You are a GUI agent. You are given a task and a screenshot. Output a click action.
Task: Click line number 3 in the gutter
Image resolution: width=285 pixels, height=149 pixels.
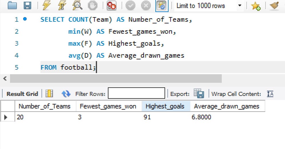17,43
